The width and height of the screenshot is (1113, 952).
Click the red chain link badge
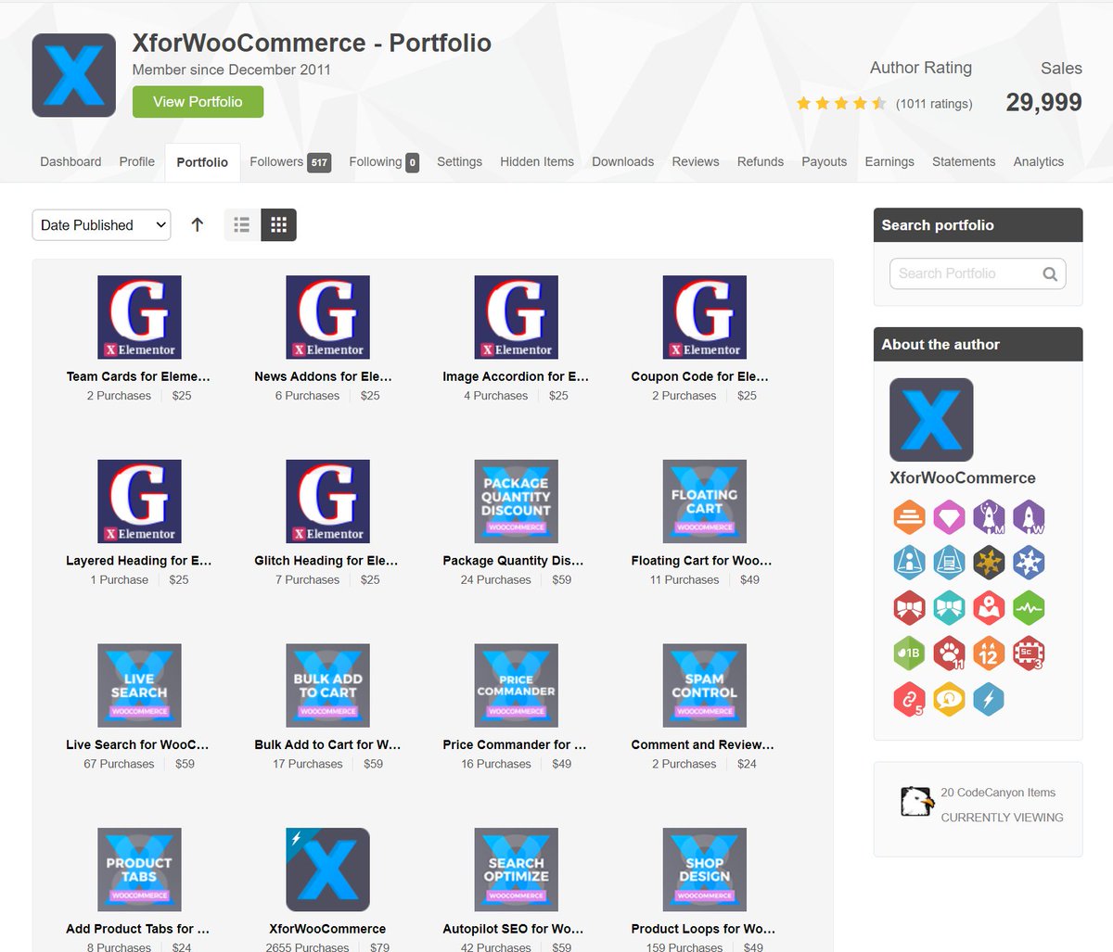(x=909, y=699)
